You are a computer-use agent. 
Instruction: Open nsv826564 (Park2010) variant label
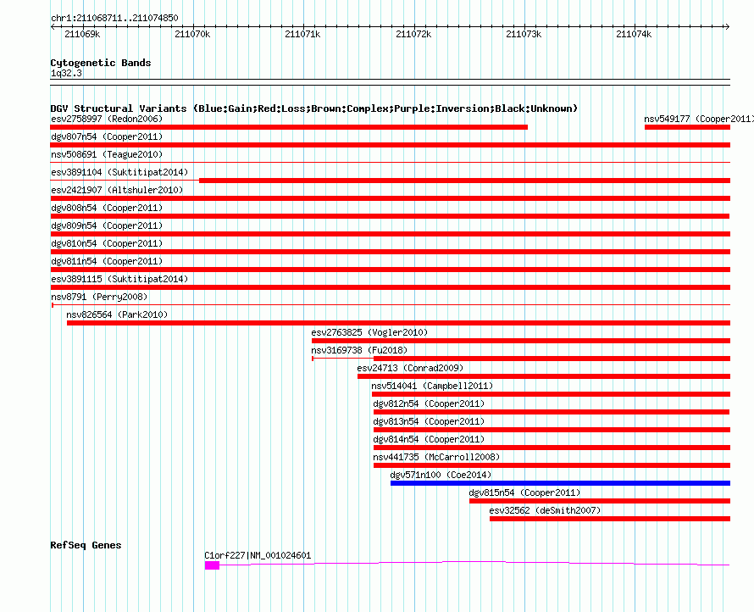click(117, 314)
